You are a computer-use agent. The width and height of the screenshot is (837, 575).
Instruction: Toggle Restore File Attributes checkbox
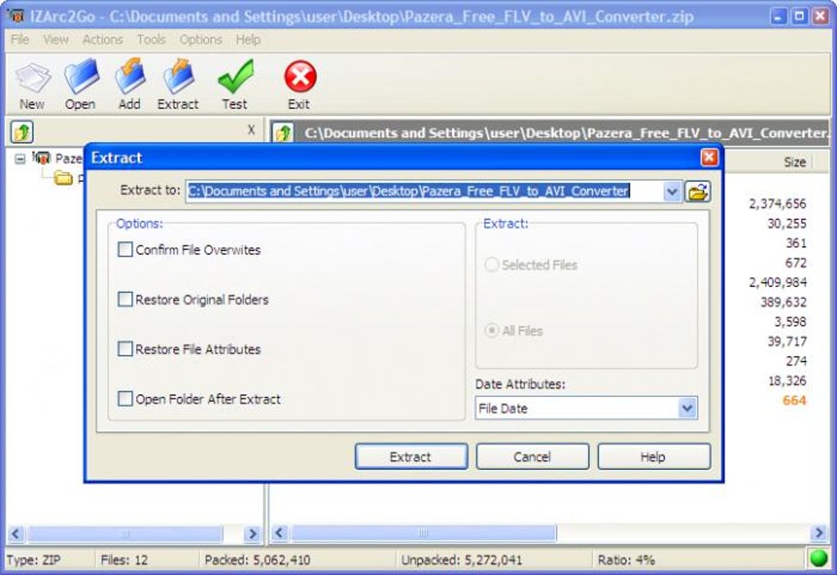click(x=125, y=349)
